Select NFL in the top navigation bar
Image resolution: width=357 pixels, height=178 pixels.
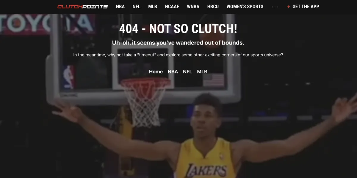(136, 7)
